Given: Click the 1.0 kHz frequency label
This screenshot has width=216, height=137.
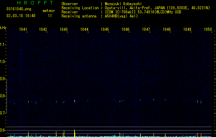Looking at the screenshot, I should [3, 62].
